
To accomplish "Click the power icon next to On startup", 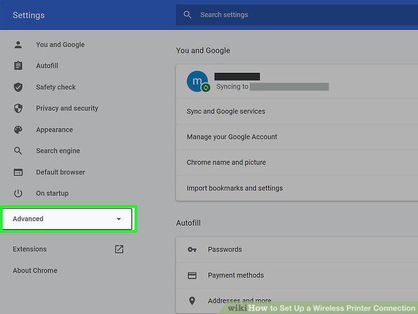I will (x=18, y=193).
